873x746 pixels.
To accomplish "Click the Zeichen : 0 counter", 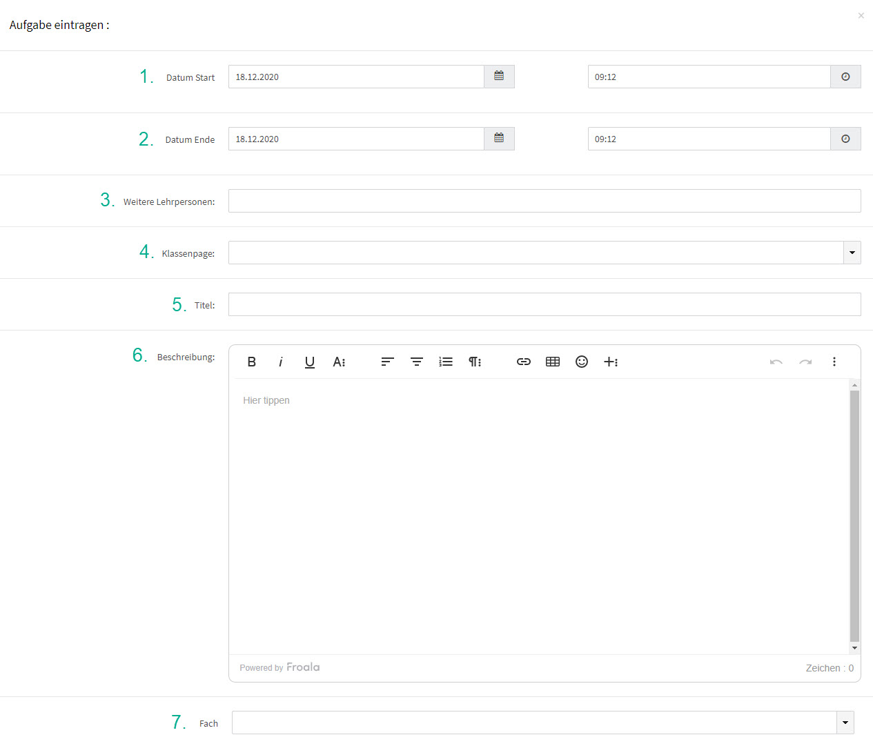I will [830, 668].
